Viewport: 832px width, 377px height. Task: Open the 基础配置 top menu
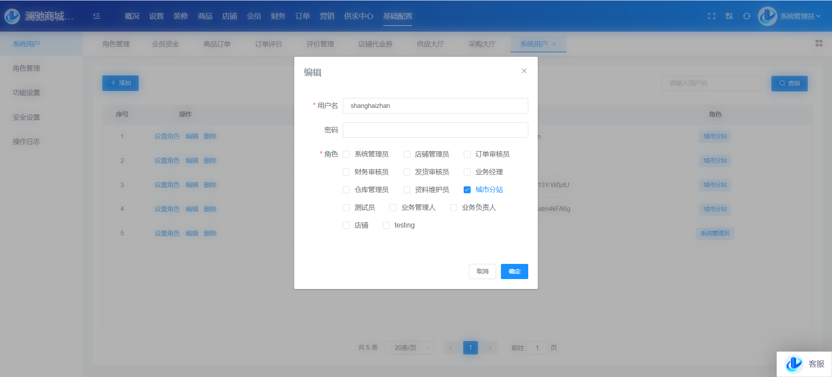click(397, 16)
